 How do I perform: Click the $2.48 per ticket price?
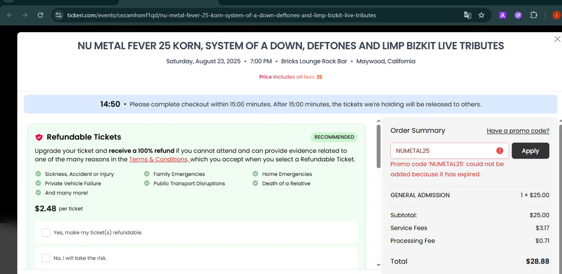[x=59, y=209]
